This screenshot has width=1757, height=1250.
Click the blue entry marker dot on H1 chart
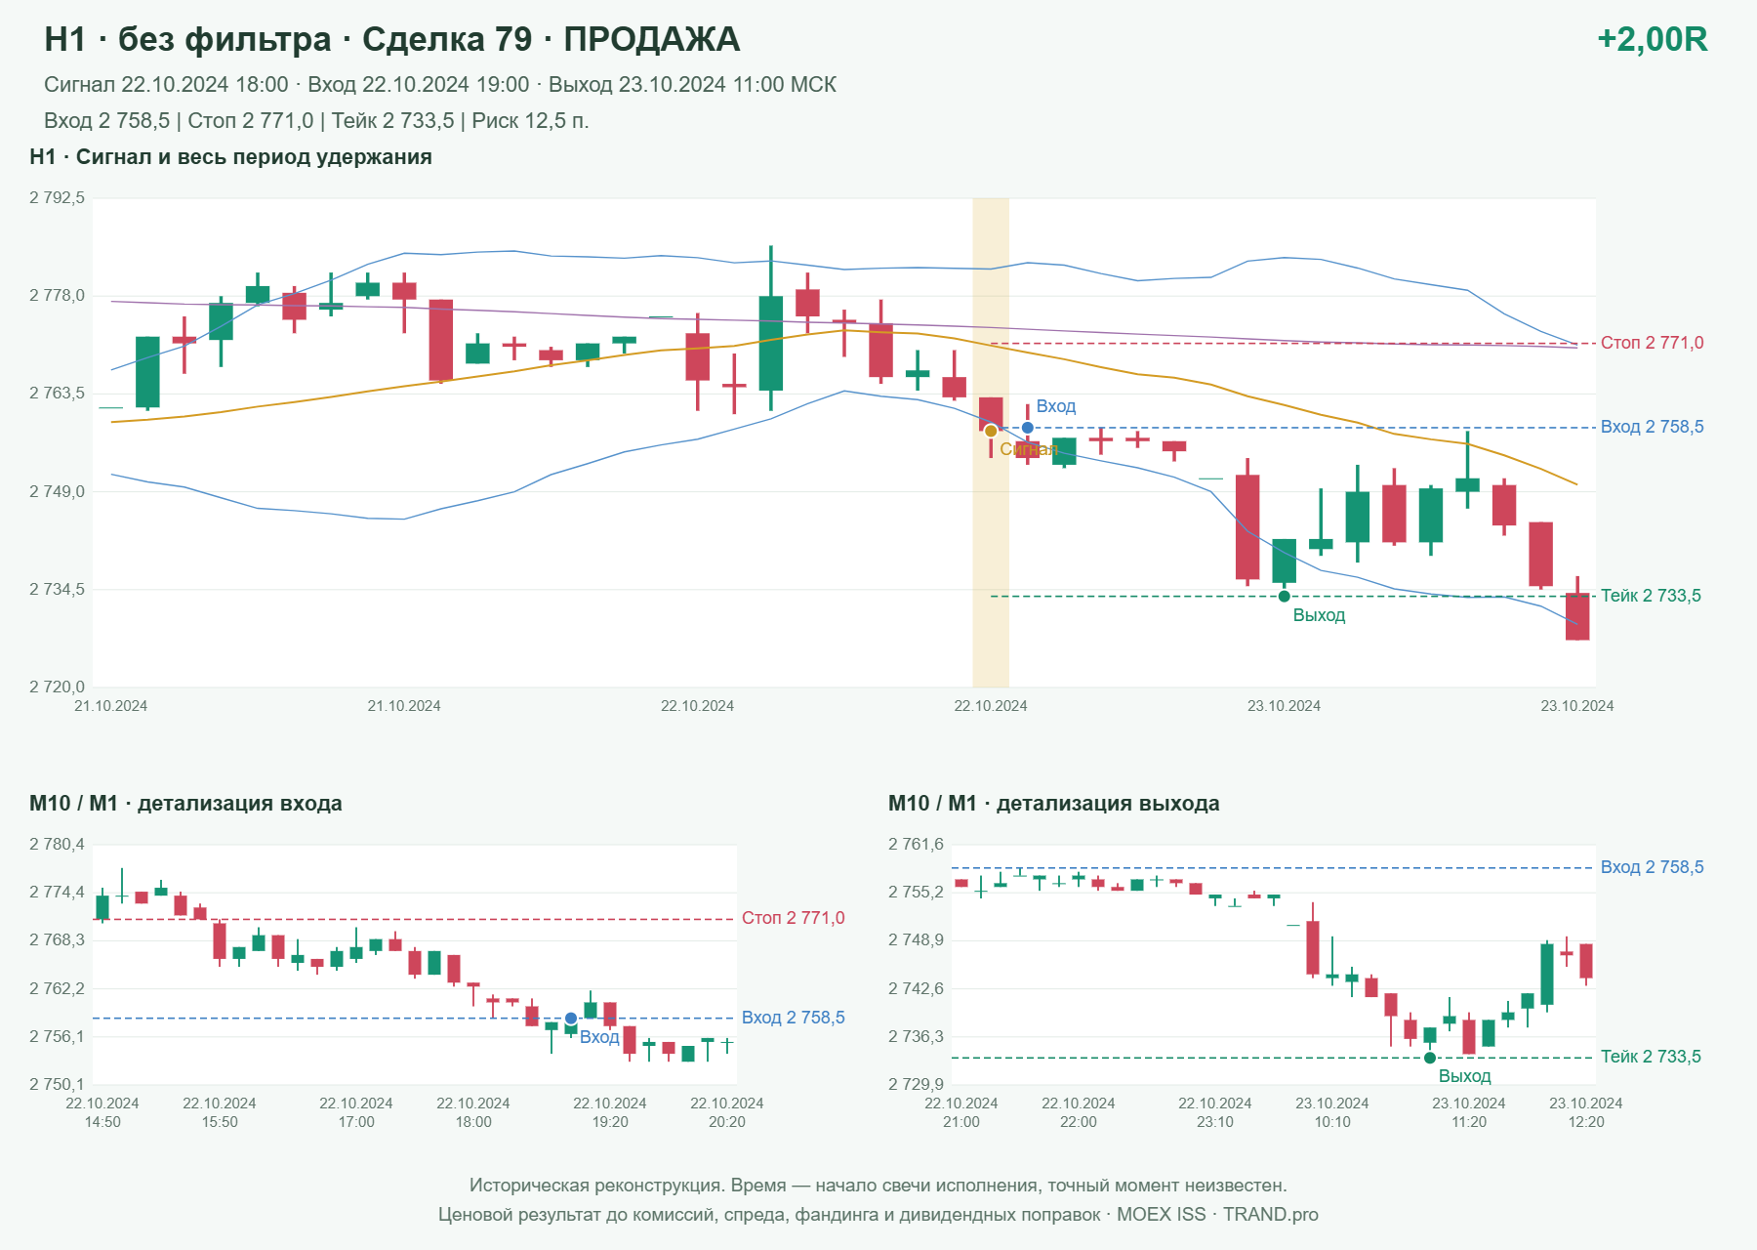point(1028,428)
